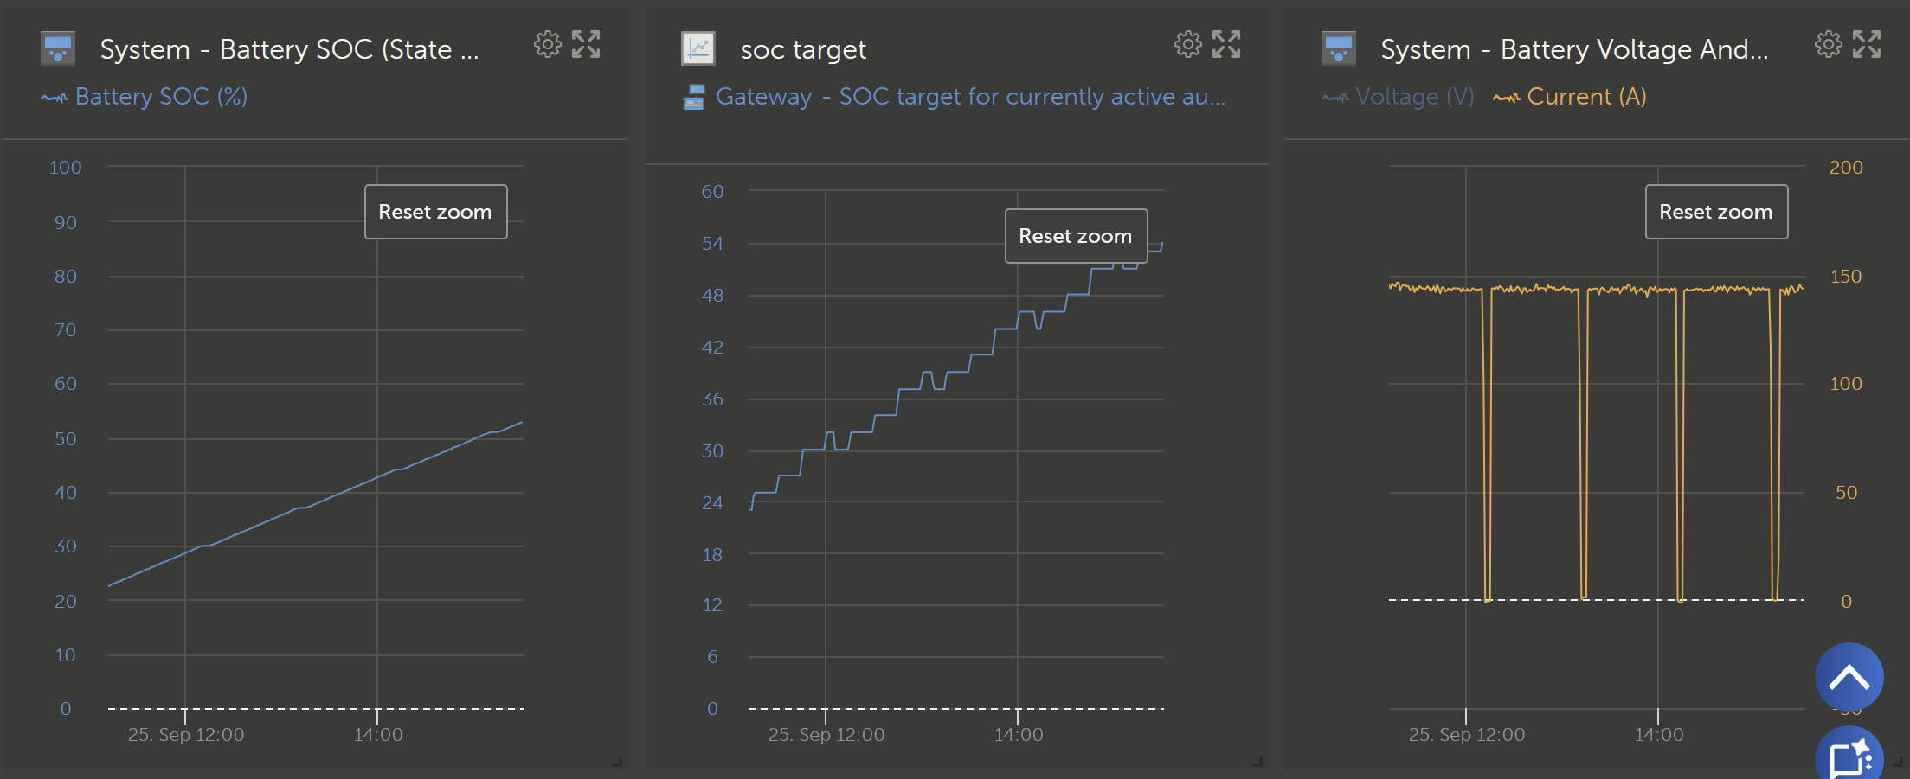Click the feedback icon at bottom right
1910x779 pixels.
coord(1849,757)
